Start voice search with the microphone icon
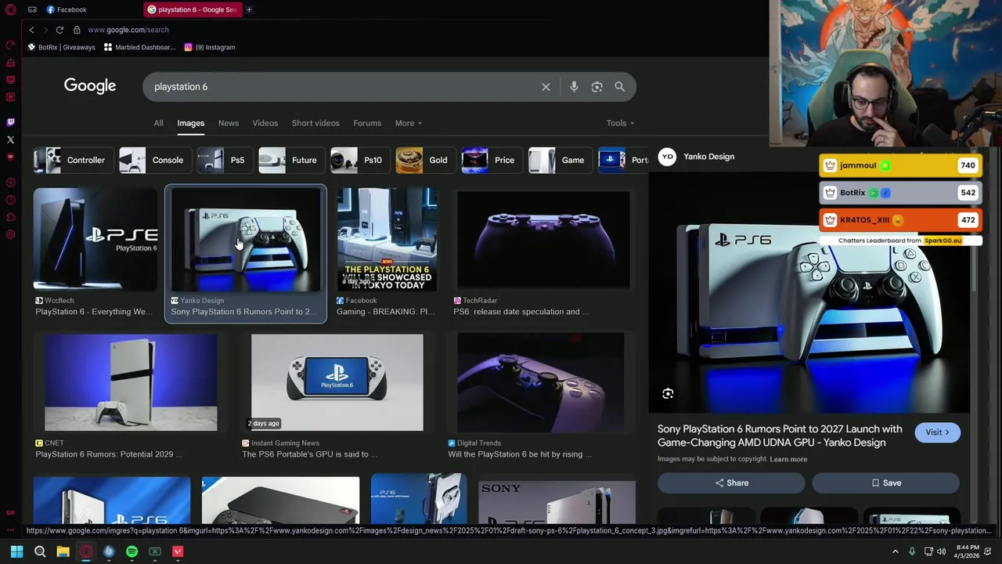The height and width of the screenshot is (564, 1002). pos(574,87)
